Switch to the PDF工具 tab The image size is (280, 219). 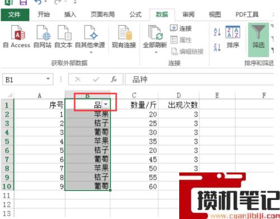click(x=247, y=15)
